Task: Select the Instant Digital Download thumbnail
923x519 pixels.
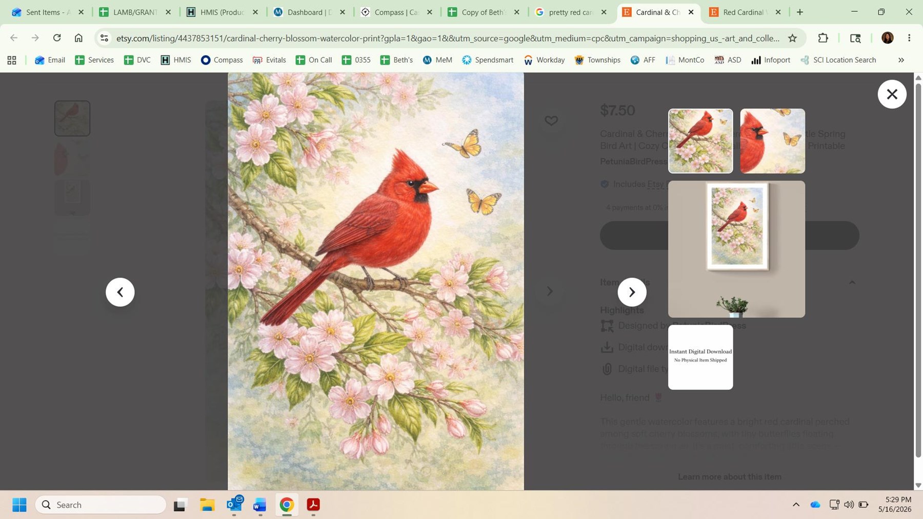Action: pyautogui.click(x=700, y=357)
